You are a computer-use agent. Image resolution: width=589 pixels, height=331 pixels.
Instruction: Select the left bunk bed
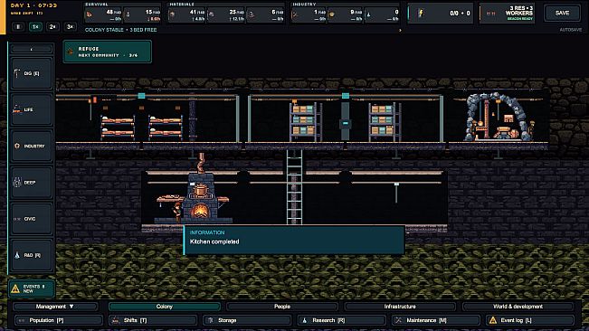pyautogui.click(x=118, y=128)
